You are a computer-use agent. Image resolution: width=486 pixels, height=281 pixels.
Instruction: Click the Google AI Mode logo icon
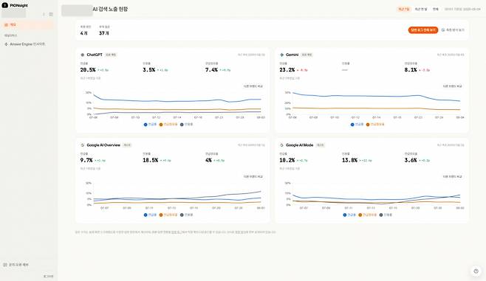click(281, 145)
